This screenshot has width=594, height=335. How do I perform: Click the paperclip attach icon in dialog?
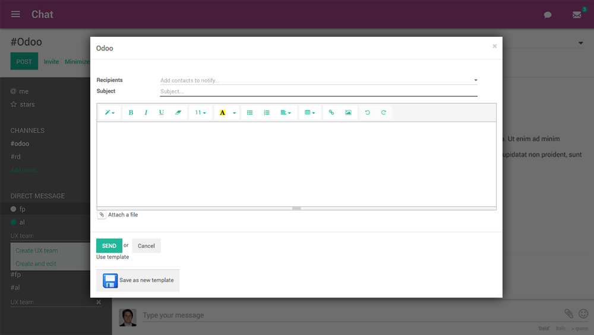coord(102,215)
